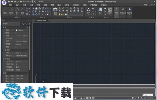Click the Linetype ByLayer property value
This screenshot has height=100, width=157.
pos(22,36)
